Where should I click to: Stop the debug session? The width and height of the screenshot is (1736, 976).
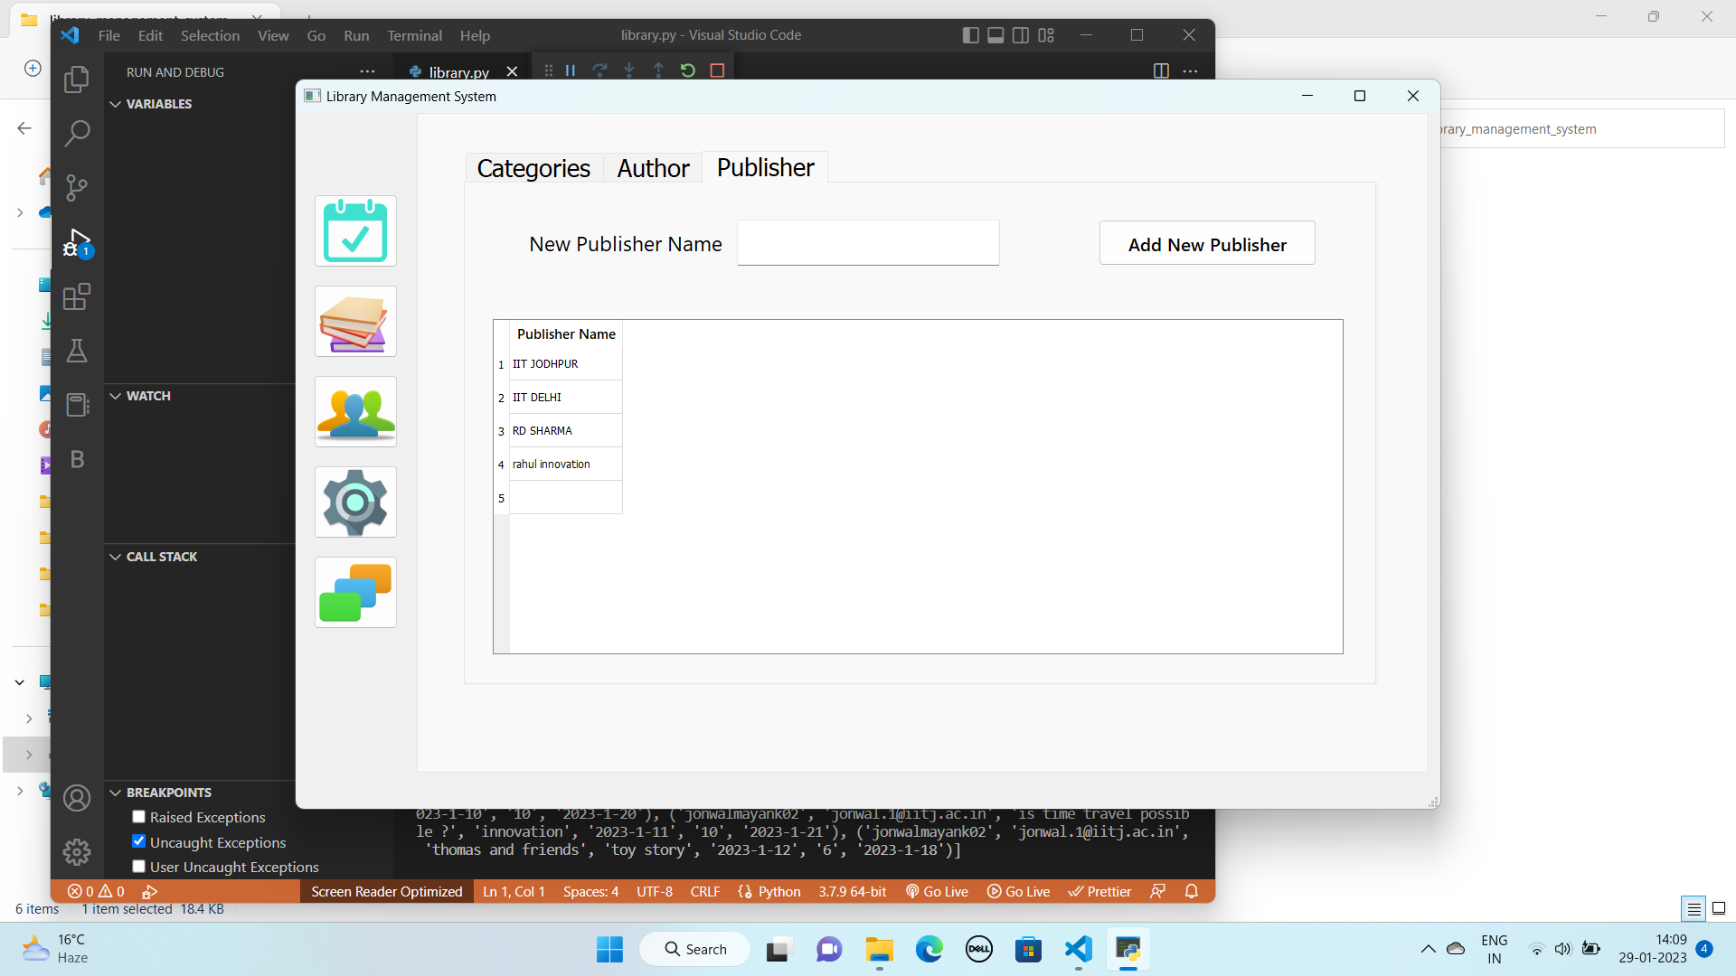(717, 70)
